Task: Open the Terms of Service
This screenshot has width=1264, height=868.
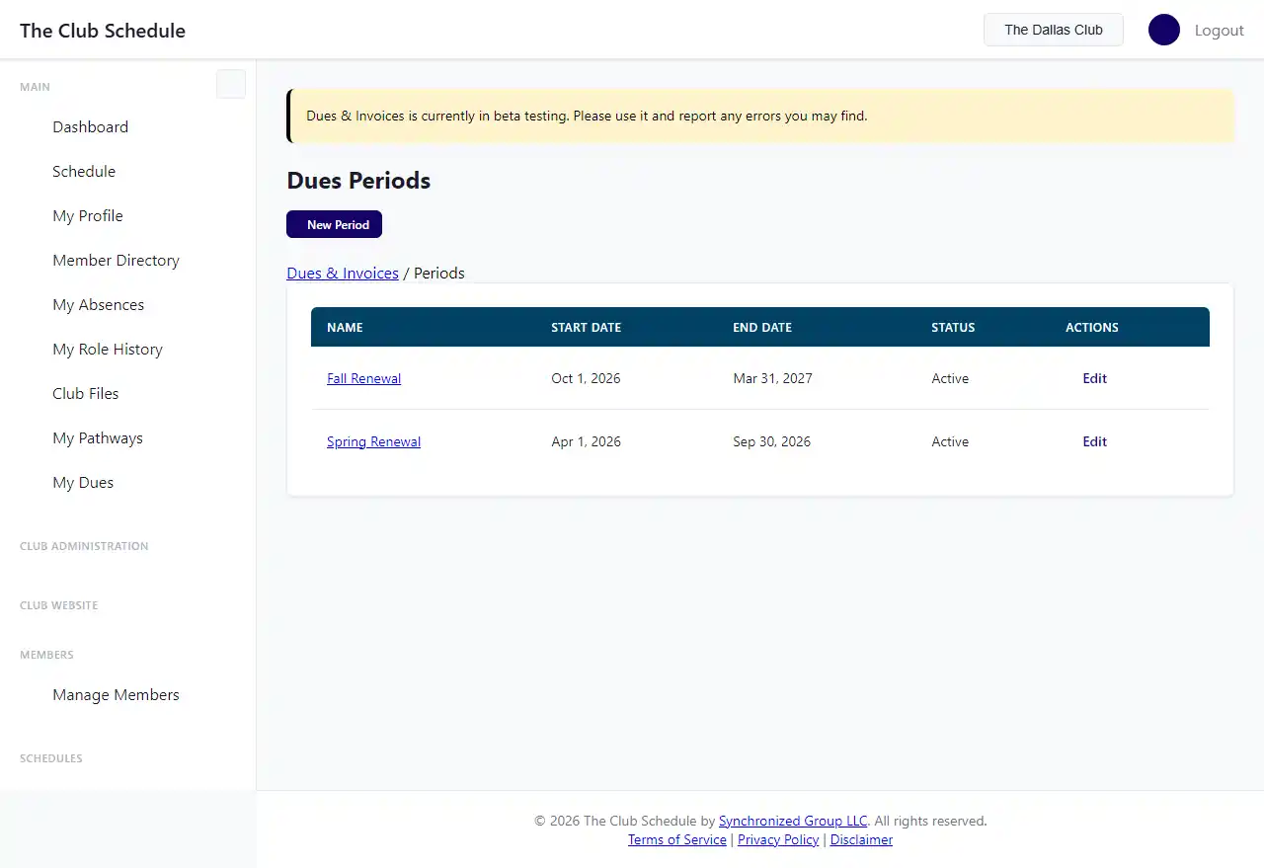Action: click(x=676, y=839)
